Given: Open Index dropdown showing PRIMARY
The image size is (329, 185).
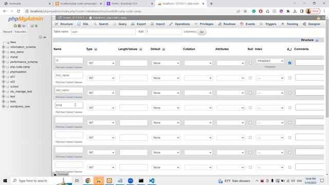Looking at the screenshot, I should tap(270, 61).
